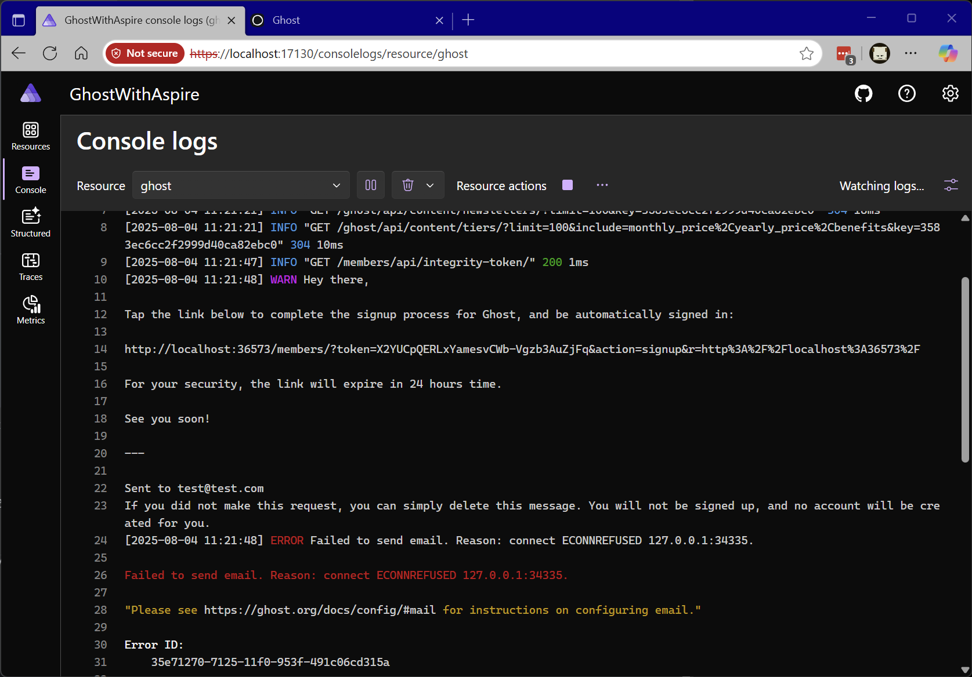Click the trash icon to clear logs
Screen dimensions: 972x677
pos(408,185)
